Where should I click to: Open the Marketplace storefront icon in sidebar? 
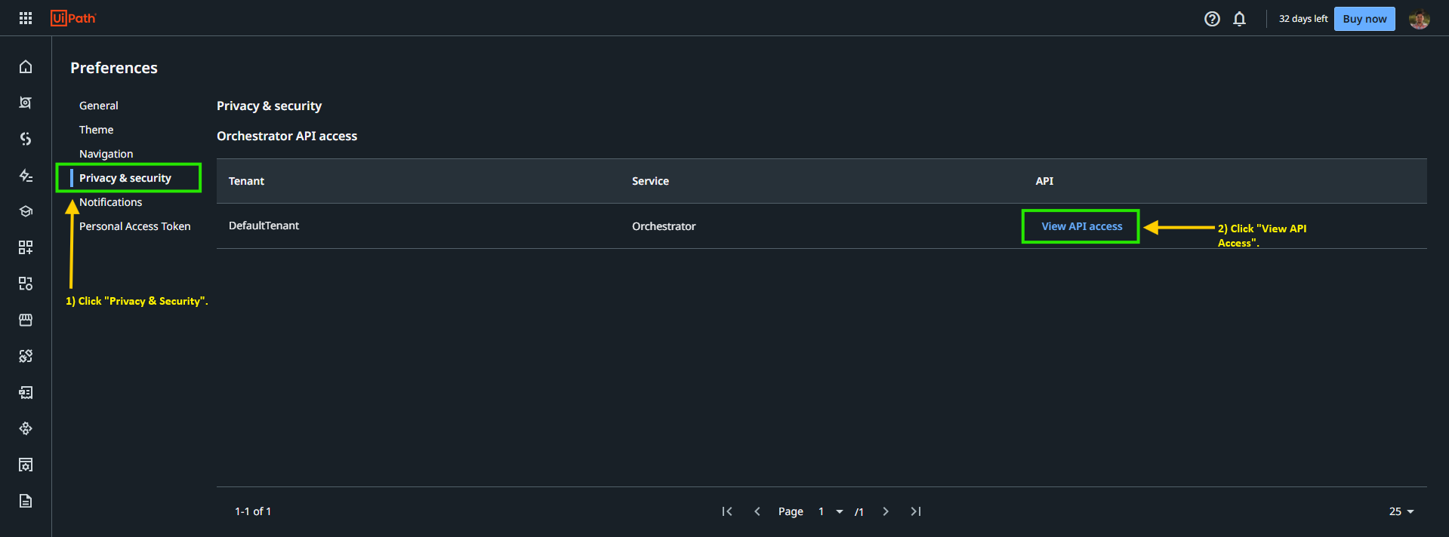(26, 320)
